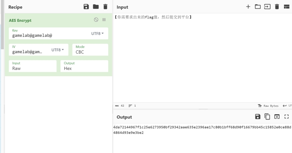The image size is (292, 153).
Task: Clear input and output with trash icon
Action: pos(277,7)
